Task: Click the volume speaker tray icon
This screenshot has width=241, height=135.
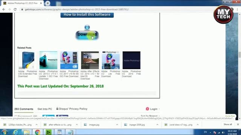Action: click(x=223, y=132)
